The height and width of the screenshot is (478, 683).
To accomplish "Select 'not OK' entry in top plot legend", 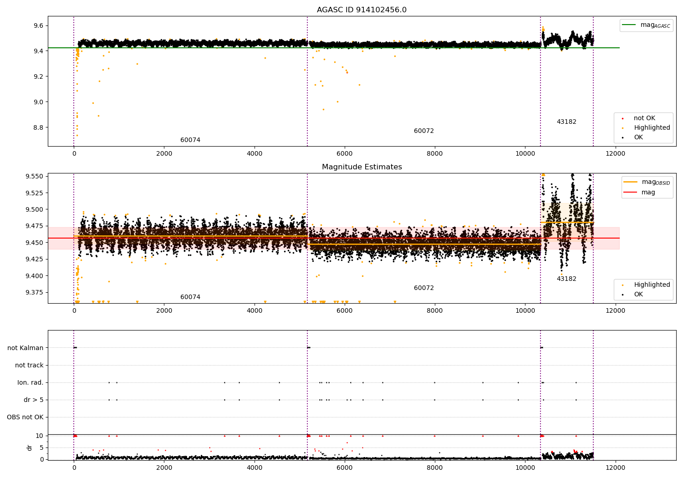I will tap(644, 118).
